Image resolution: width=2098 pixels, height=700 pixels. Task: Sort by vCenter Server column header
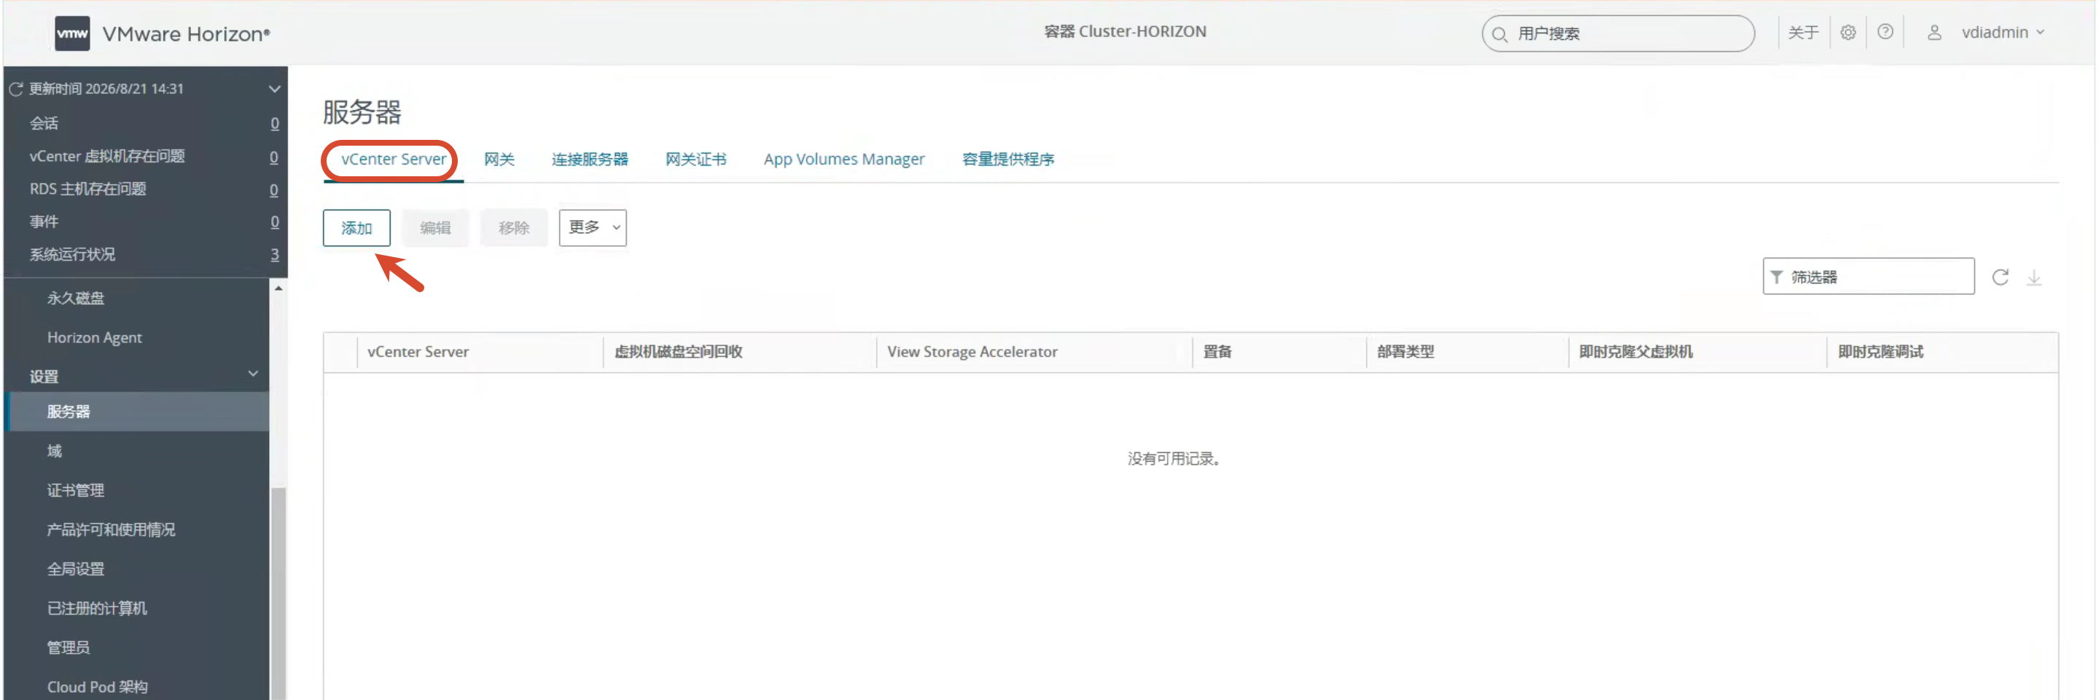(418, 352)
